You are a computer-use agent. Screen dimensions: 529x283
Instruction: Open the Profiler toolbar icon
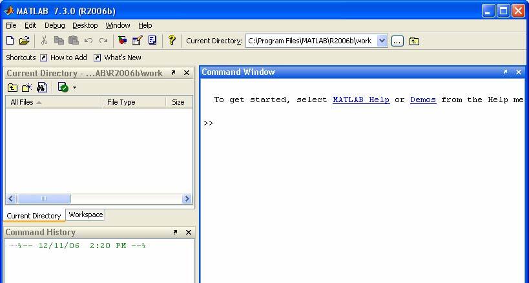152,41
